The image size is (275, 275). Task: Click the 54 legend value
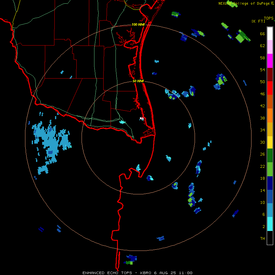coord(262,70)
